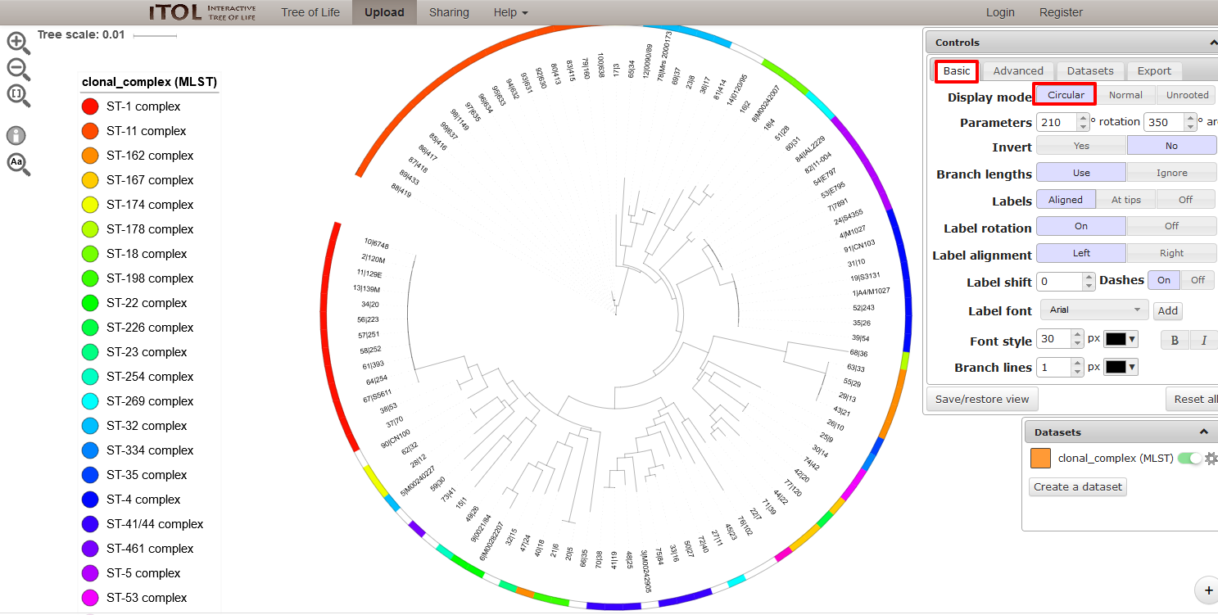The width and height of the screenshot is (1218, 615).
Task: Click the Save/restore view button
Action: tap(982, 399)
